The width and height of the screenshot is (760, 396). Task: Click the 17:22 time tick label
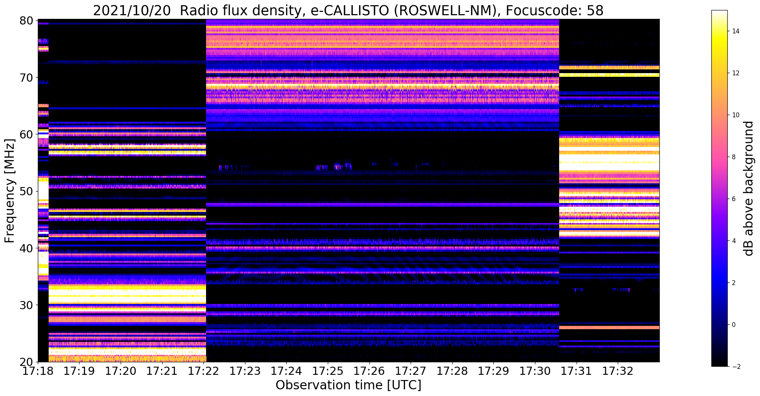(203, 371)
